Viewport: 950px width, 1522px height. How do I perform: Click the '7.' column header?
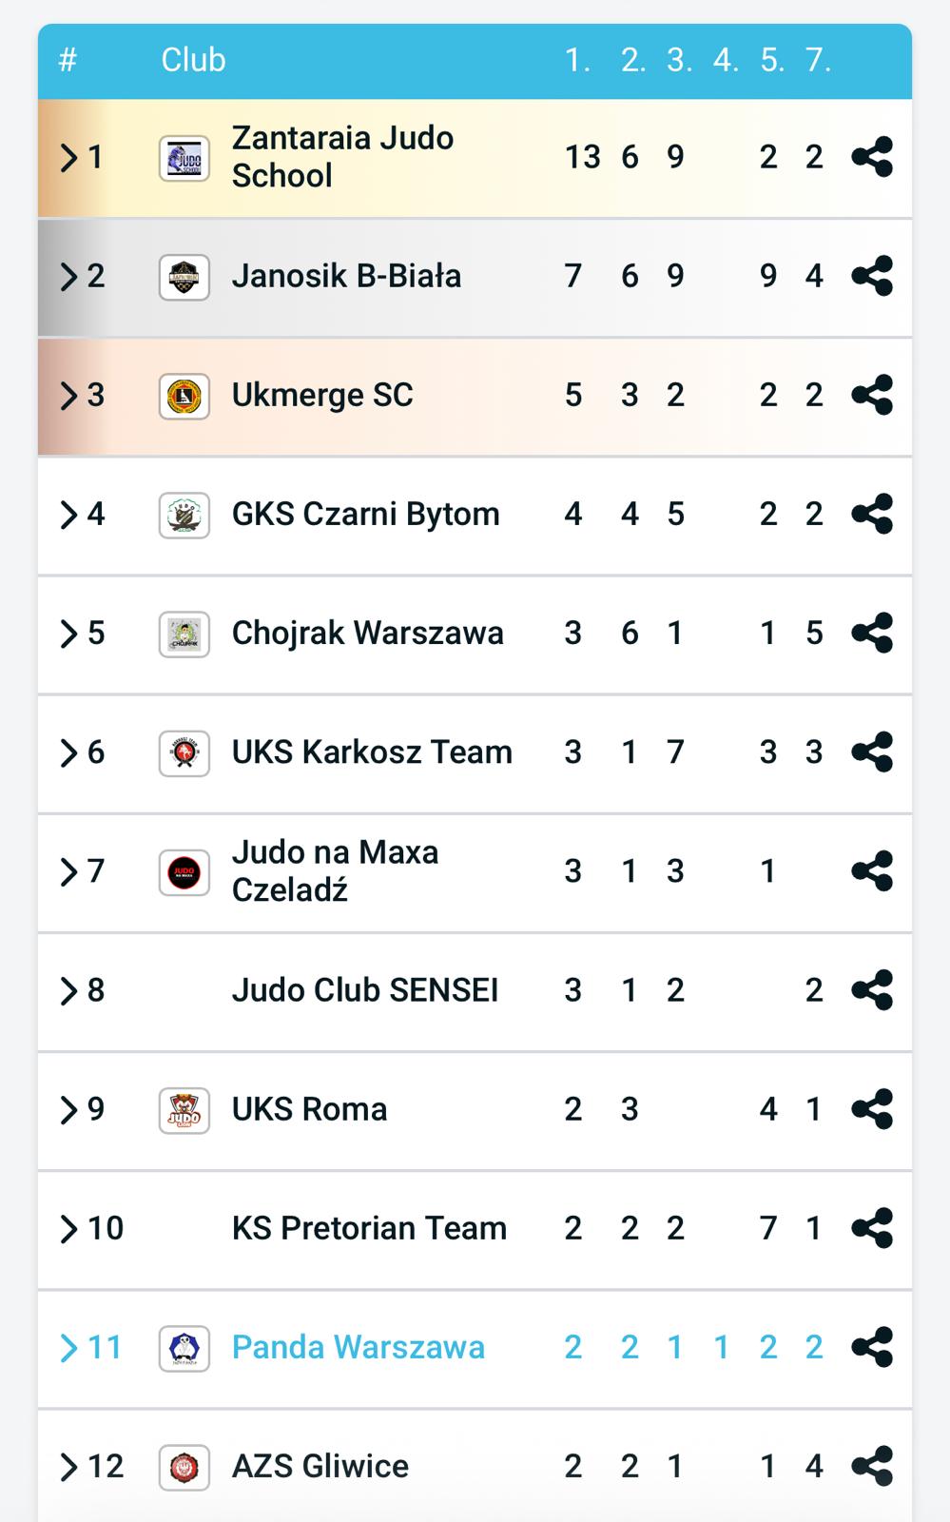(x=818, y=60)
